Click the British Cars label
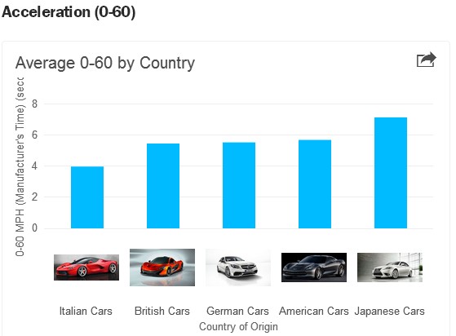Screen dimensions: 456x336 coord(162,311)
